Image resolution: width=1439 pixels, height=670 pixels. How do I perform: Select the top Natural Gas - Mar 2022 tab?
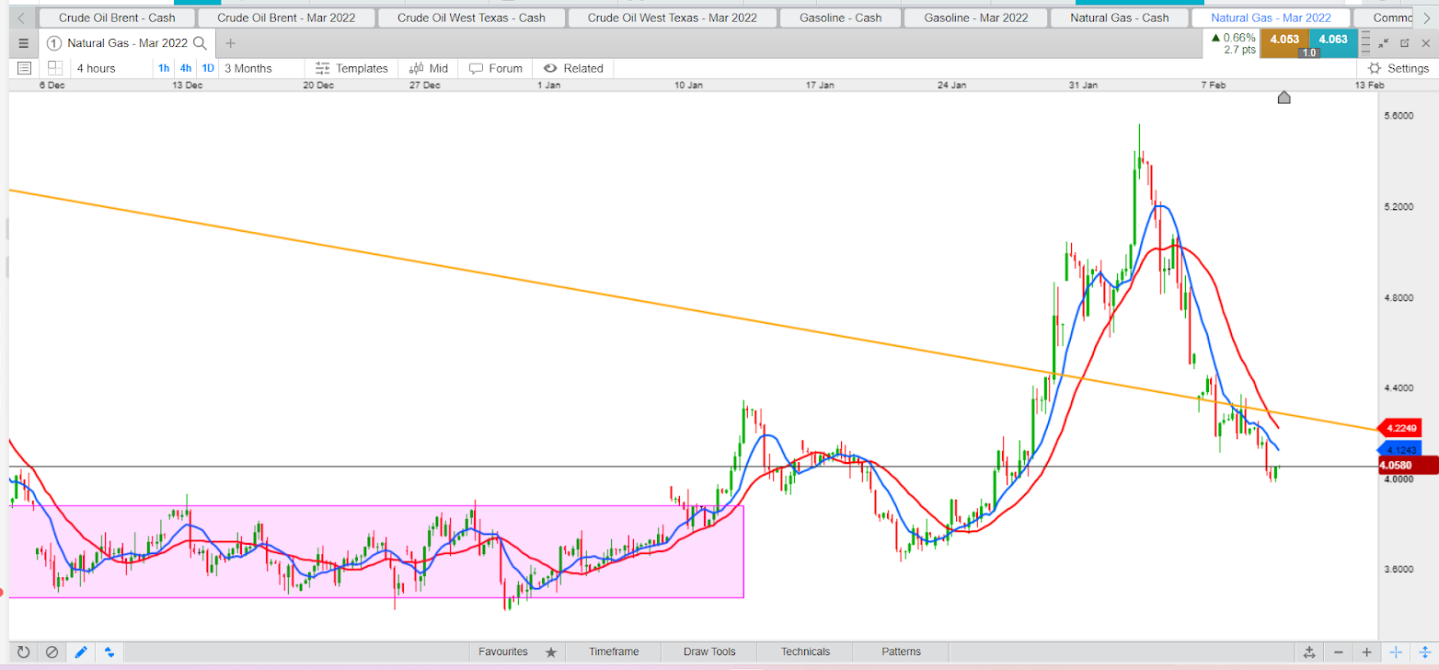coord(1271,17)
